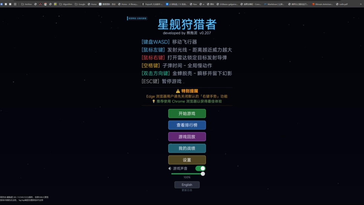Switch language with the English button

coord(187,185)
